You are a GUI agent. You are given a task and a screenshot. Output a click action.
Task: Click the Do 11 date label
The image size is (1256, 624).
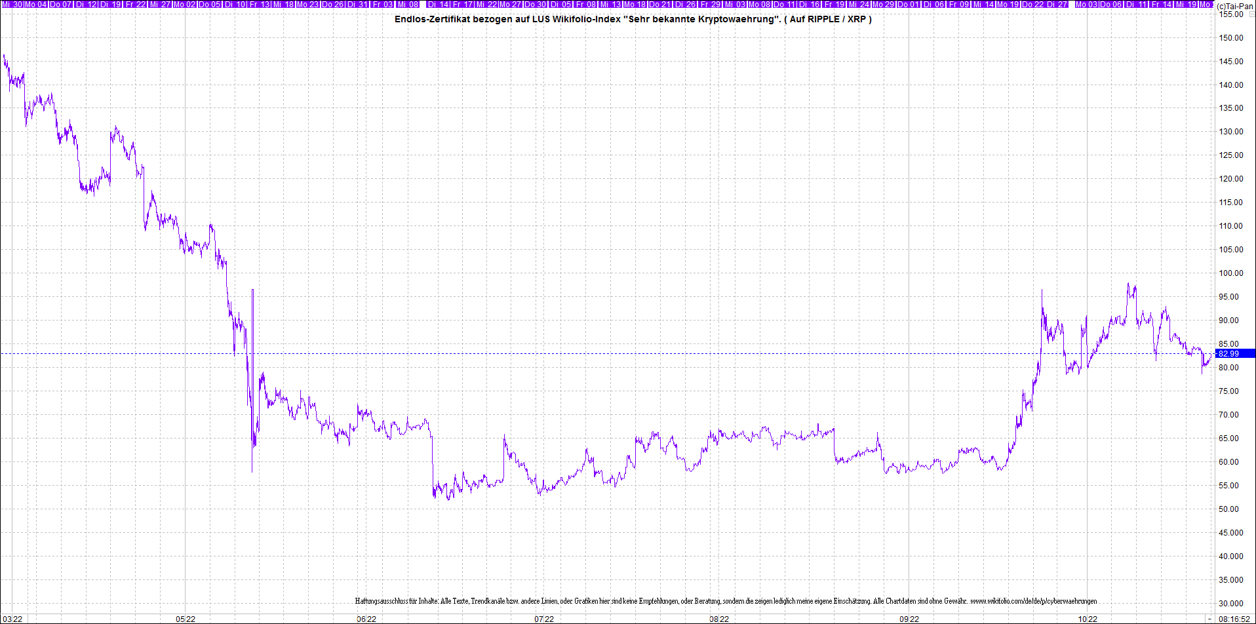coord(784,4)
